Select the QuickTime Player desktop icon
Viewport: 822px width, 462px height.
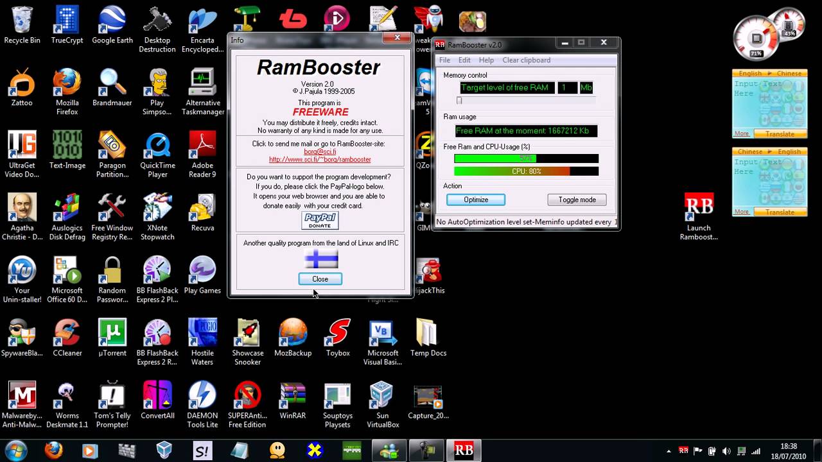coord(157,155)
